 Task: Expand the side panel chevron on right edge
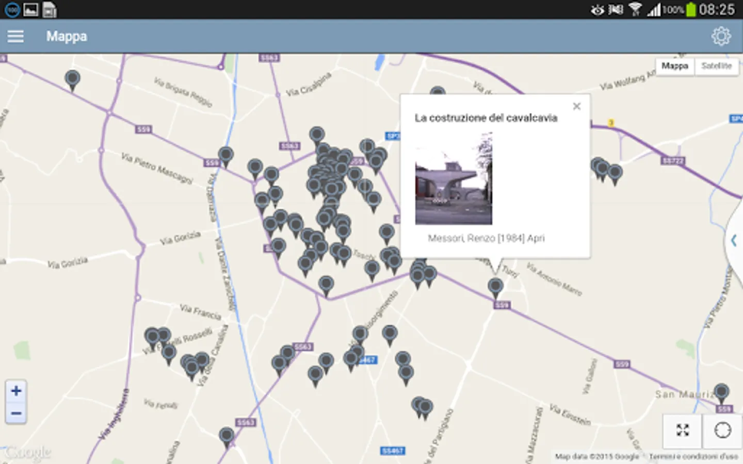(734, 240)
